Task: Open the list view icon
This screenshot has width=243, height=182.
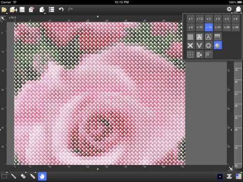Action: [52, 10]
